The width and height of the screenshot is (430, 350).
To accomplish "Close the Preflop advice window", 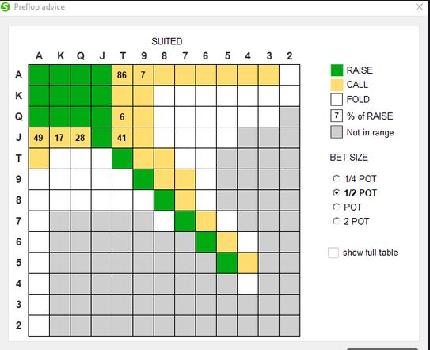I will coord(419,7).
